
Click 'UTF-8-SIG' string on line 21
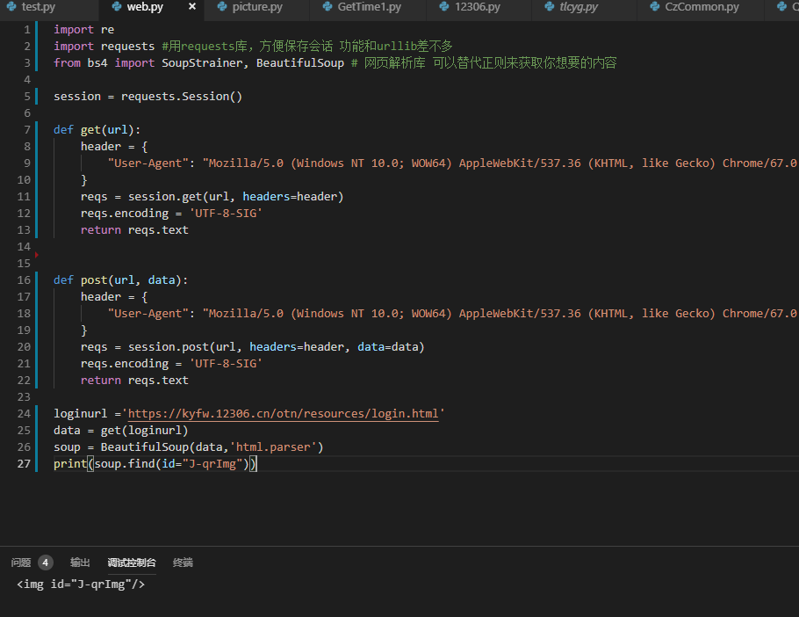click(x=226, y=364)
